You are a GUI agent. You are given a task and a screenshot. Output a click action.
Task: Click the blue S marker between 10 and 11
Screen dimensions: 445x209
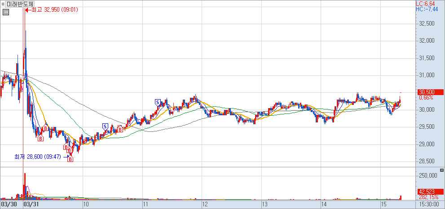105,126
